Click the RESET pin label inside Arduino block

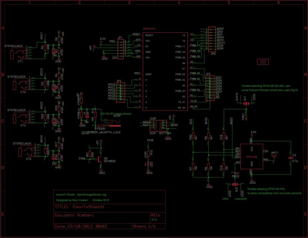(x=149, y=35)
